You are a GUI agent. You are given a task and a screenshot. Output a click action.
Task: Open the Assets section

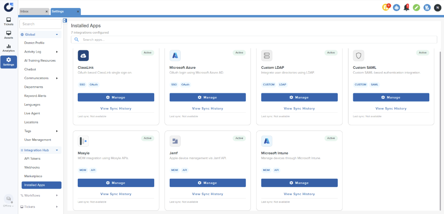(9, 35)
